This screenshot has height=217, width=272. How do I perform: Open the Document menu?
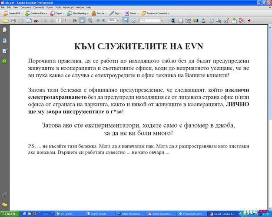(25, 7)
